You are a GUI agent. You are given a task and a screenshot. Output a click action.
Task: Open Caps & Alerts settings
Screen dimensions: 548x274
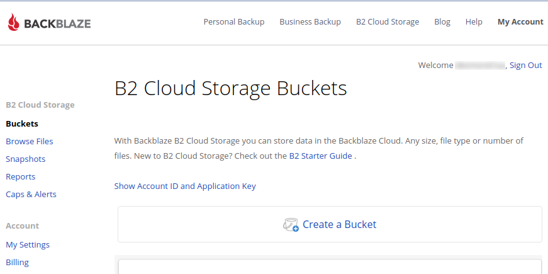[x=31, y=194]
